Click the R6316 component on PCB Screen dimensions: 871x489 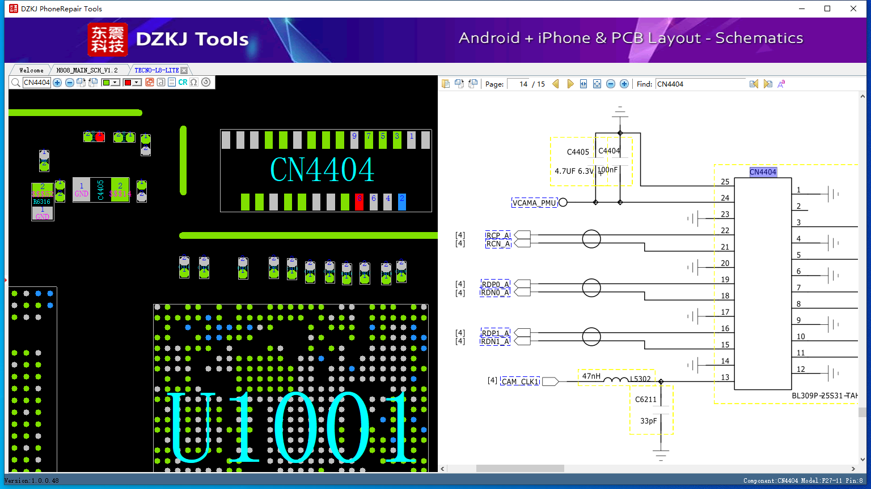pyautogui.click(x=42, y=201)
